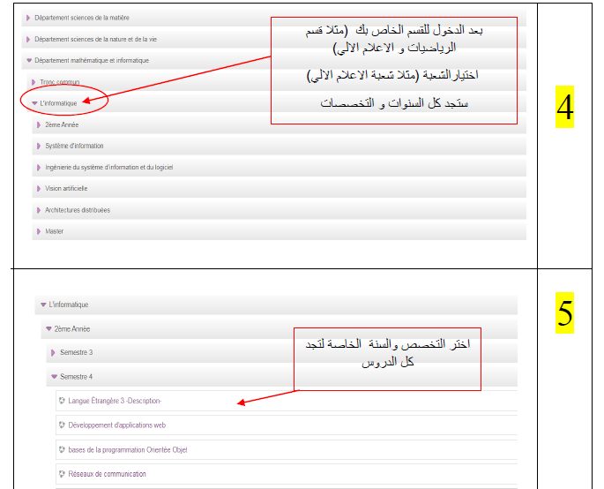Viewport: 604px width, 489px height.
Task: Open Système d'information specialty
Action: pyautogui.click(x=74, y=146)
